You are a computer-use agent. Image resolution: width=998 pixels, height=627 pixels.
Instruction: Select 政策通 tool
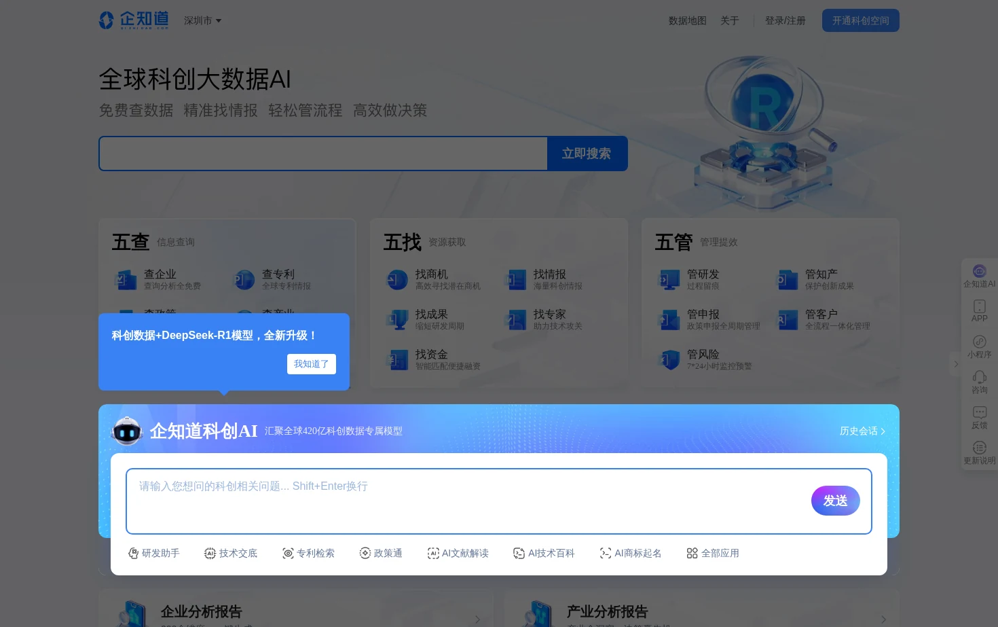[381, 554]
